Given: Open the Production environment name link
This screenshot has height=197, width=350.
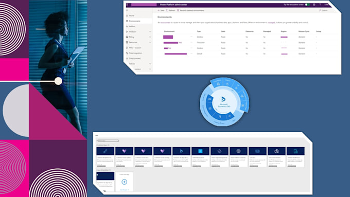Looking at the screenshot, I should [x=172, y=43].
